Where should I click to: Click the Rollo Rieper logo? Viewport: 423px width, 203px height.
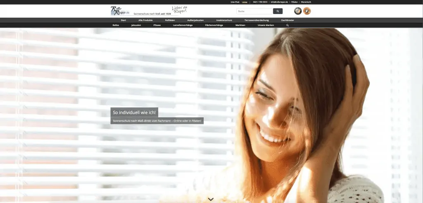[x=120, y=11]
